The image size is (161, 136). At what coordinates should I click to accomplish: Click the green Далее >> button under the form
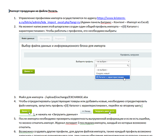pyautogui.click(x=28, y=71)
